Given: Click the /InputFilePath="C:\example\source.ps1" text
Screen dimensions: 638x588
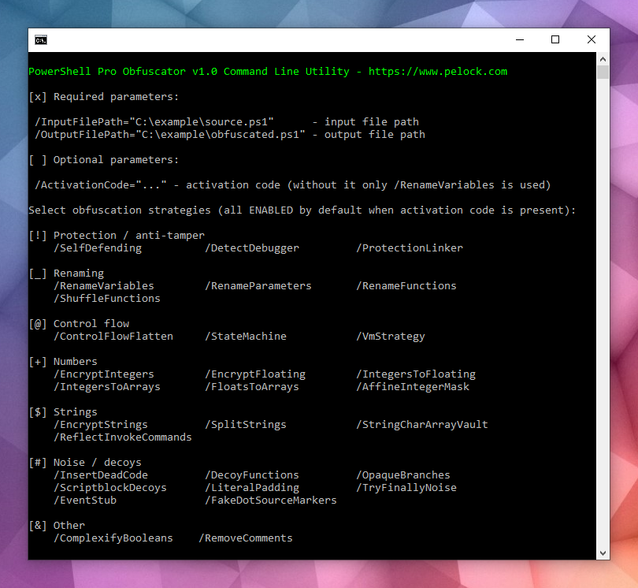Looking at the screenshot, I should (154, 122).
